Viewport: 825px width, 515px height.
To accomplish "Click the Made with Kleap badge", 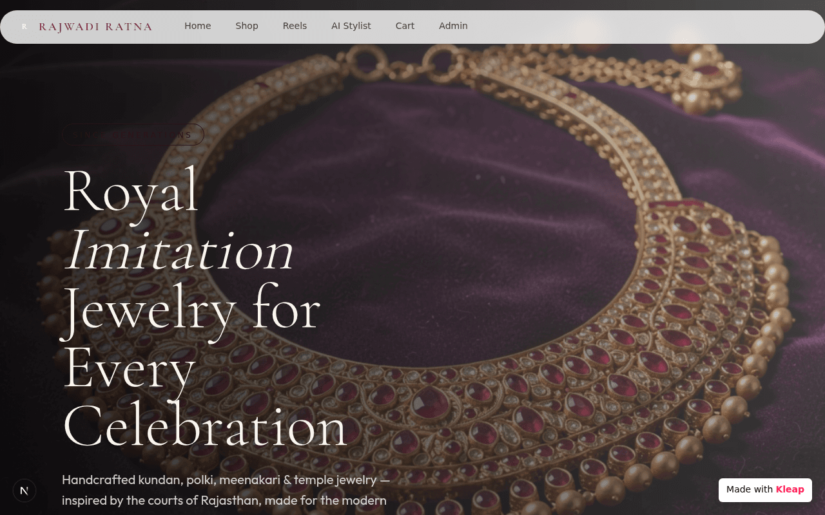I will 765,489.
